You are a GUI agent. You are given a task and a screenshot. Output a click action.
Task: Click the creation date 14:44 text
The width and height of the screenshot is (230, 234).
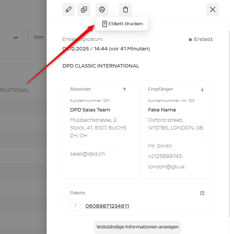click(106, 49)
